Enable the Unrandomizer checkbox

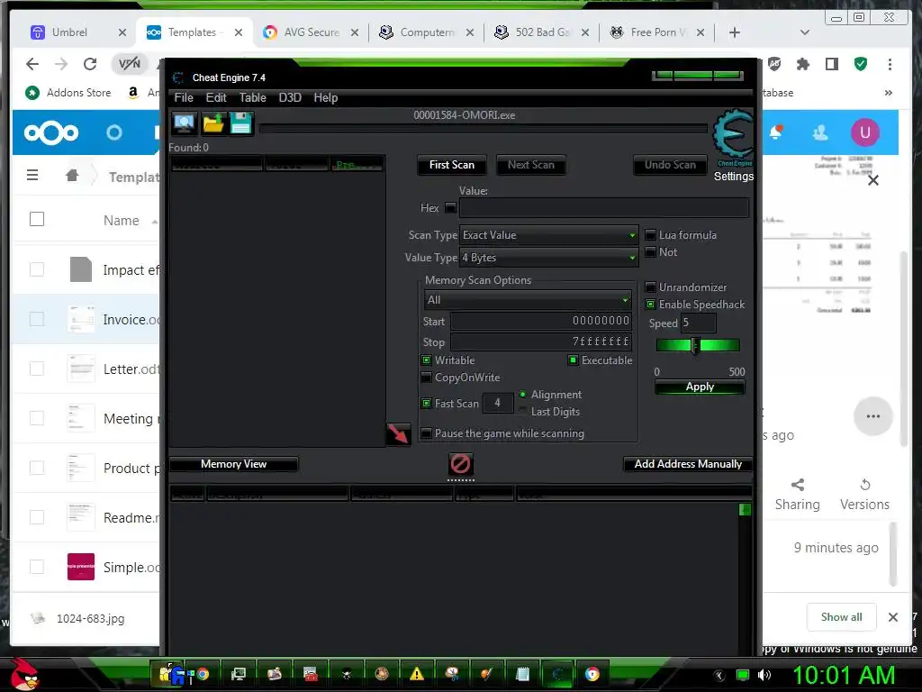tap(650, 287)
